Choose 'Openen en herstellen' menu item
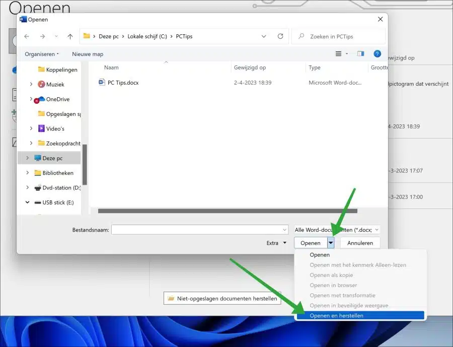This screenshot has height=347, width=453. [x=360, y=315]
